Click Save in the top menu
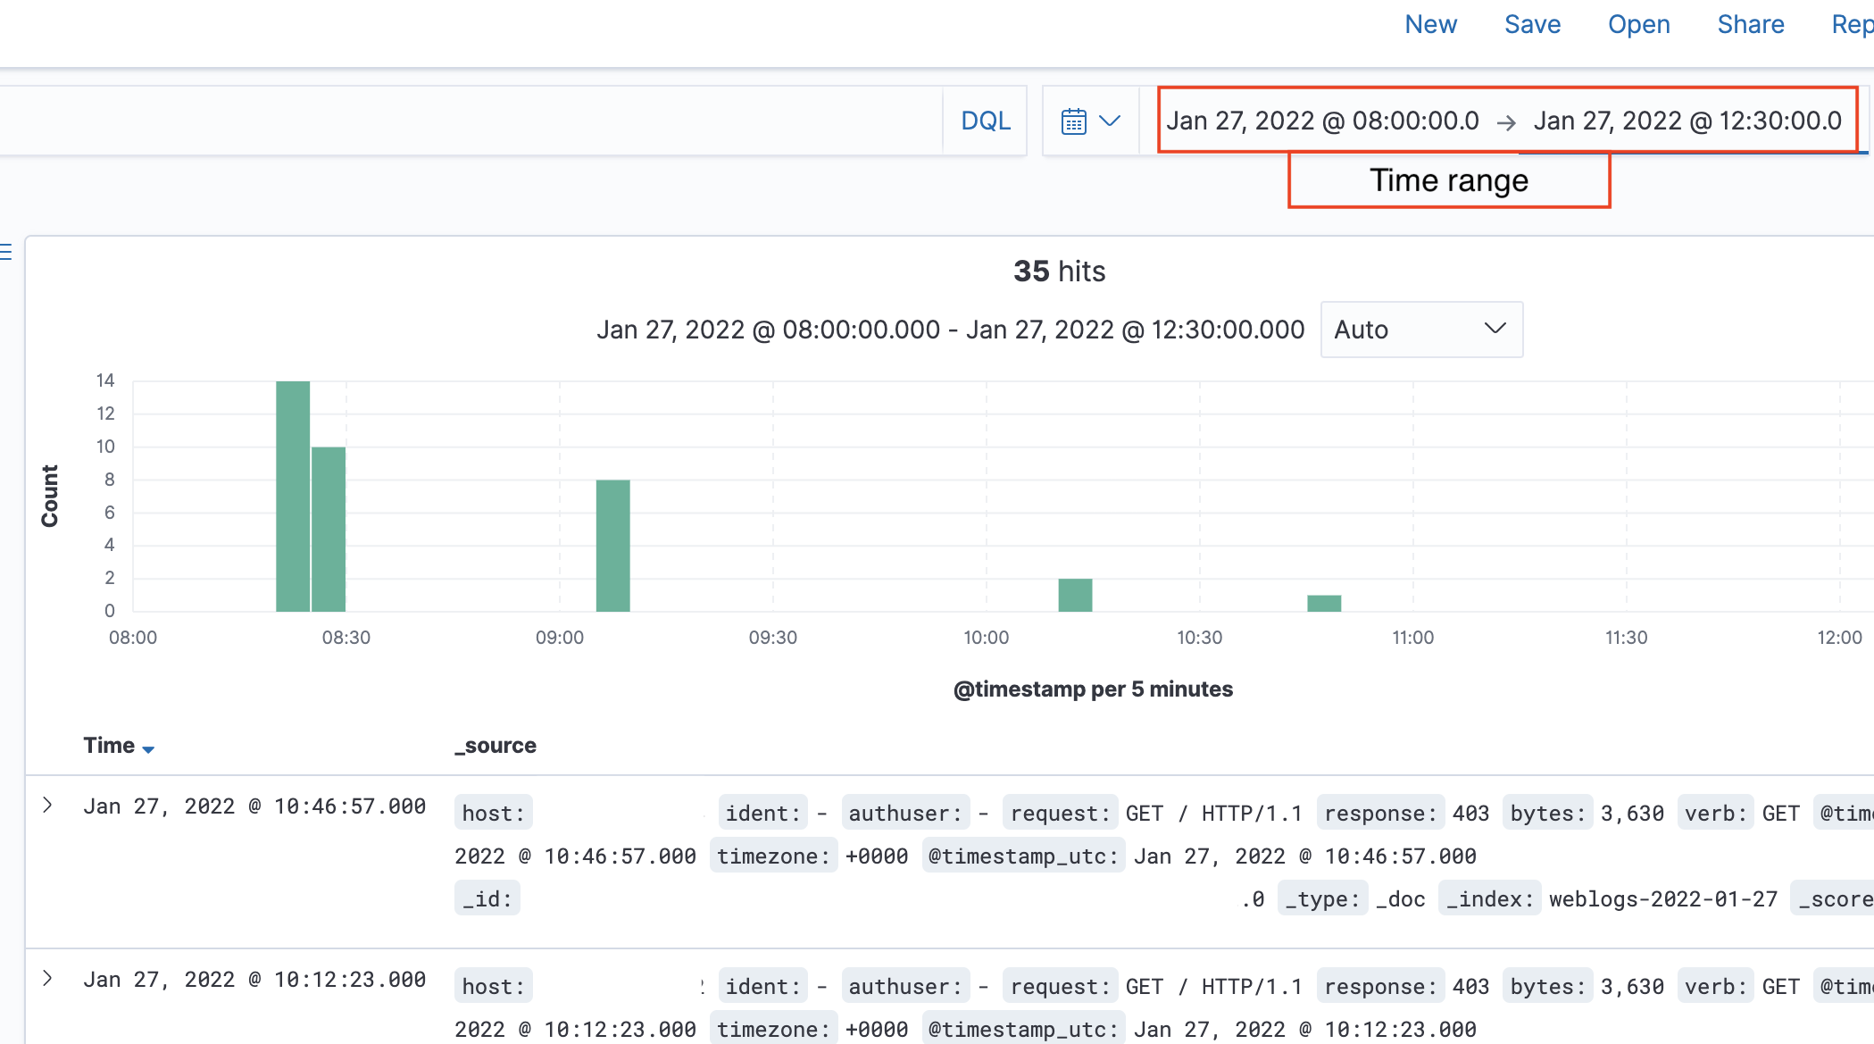Image resolution: width=1874 pixels, height=1044 pixels. [1532, 24]
